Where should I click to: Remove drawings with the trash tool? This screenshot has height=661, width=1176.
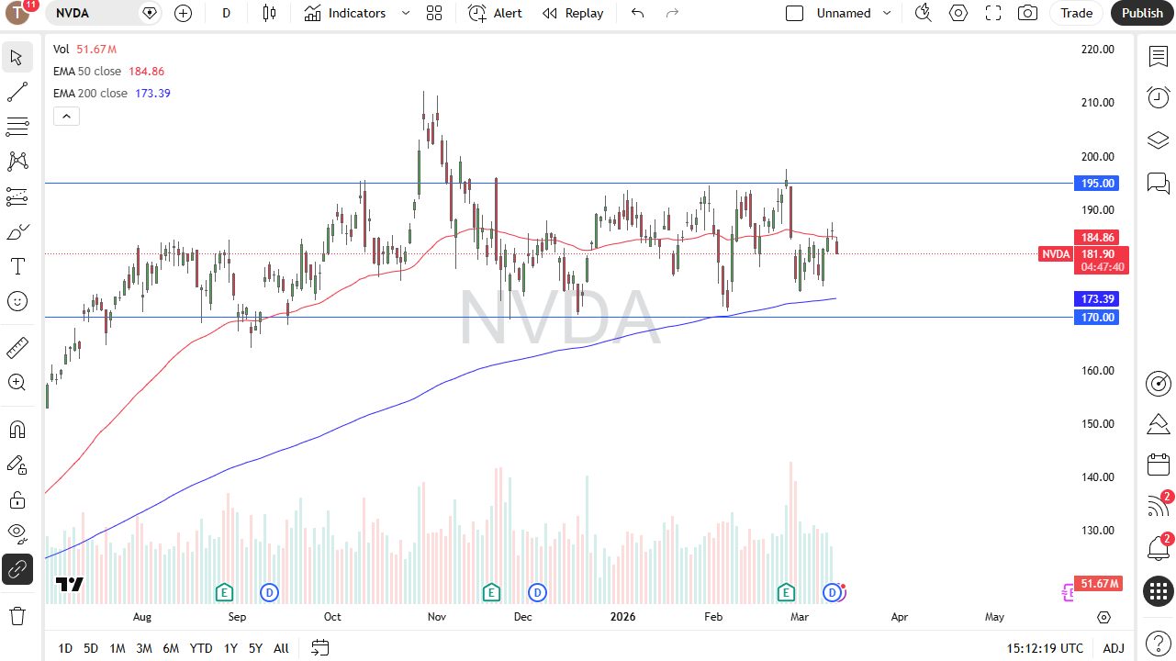tap(17, 616)
